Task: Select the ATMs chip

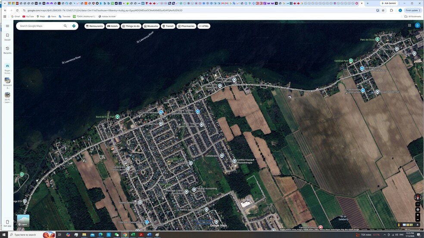Action: [x=204, y=26]
